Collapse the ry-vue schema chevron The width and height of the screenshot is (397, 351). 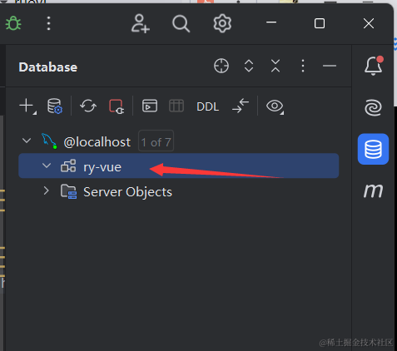47,166
